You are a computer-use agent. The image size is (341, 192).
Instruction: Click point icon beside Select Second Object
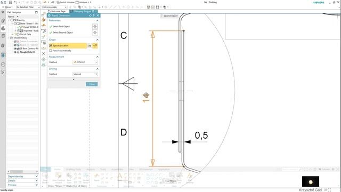pyautogui.click(x=95, y=33)
